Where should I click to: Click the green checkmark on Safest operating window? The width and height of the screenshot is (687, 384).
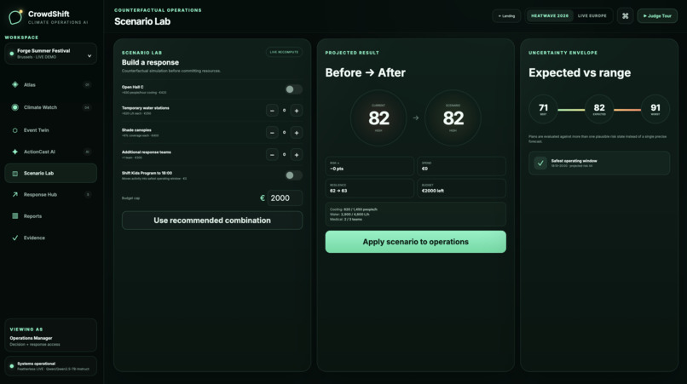pos(540,163)
